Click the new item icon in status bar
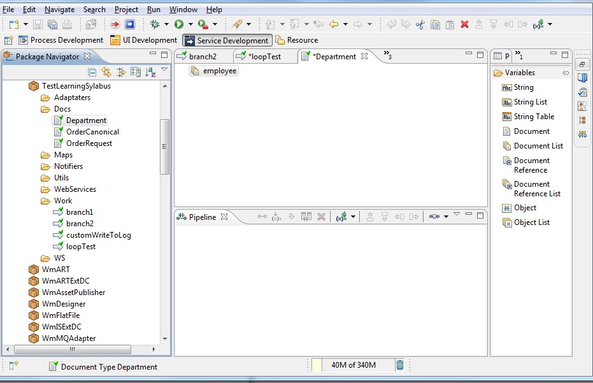Viewport: 593px width, 383px height. coord(13,365)
